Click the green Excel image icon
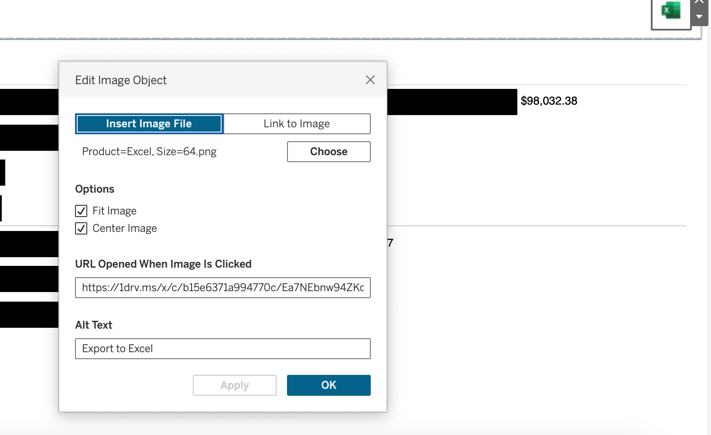The width and height of the screenshot is (711, 435). tap(670, 11)
